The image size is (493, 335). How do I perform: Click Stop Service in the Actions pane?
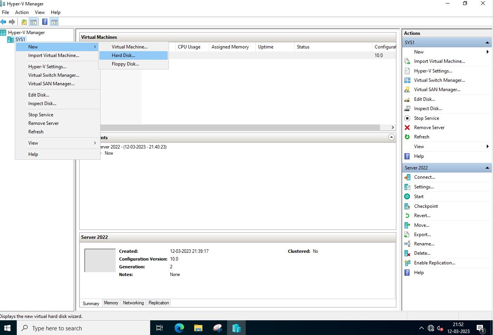point(426,118)
